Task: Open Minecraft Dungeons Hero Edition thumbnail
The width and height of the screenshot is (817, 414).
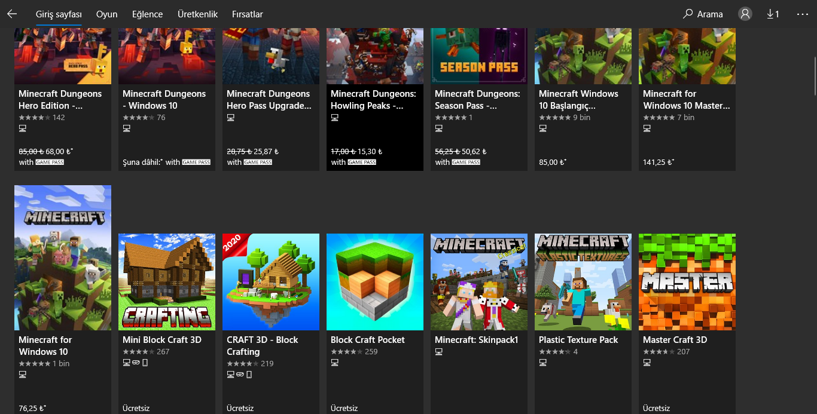Action: 63,56
